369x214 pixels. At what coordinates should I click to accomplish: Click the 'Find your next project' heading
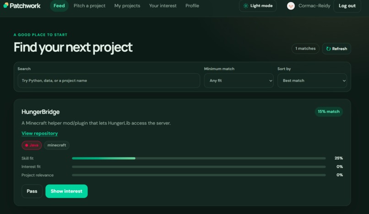(73, 47)
